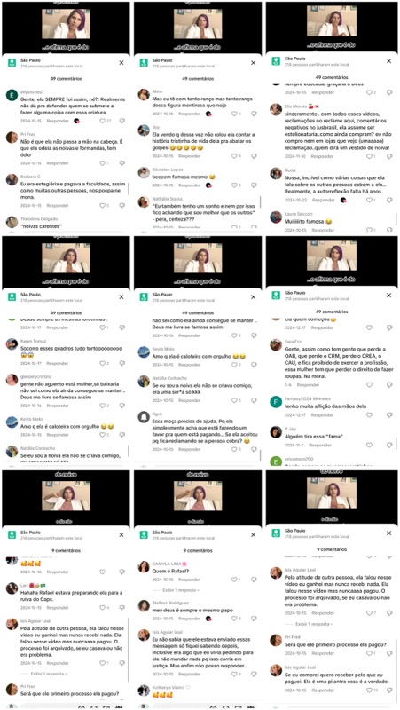Like Sócrates Lopes's 'beeeem famosa mesmo' comment
Screen dimensions: 400x710
pos(234,185)
